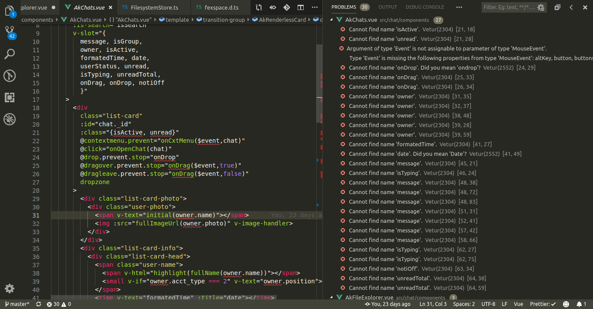
Task: Click the 'onCxtMenu($event,chat)' code on line 22
Action: (200, 141)
